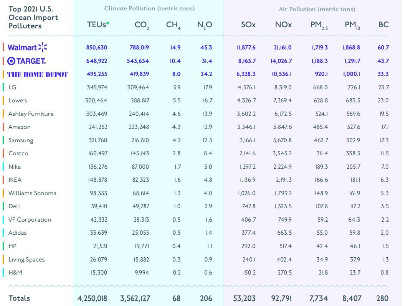This screenshot has width=403, height=306.
Task: Click the H&M row label
Action: coord(15,272)
